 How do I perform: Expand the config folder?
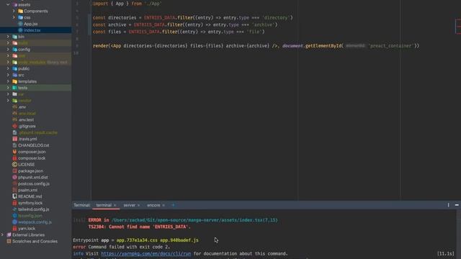(8, 50)
